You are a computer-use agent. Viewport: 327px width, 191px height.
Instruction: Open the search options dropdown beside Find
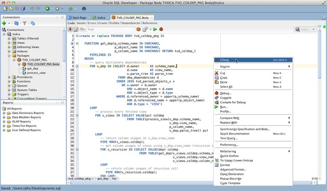click(x=83, y=29)
